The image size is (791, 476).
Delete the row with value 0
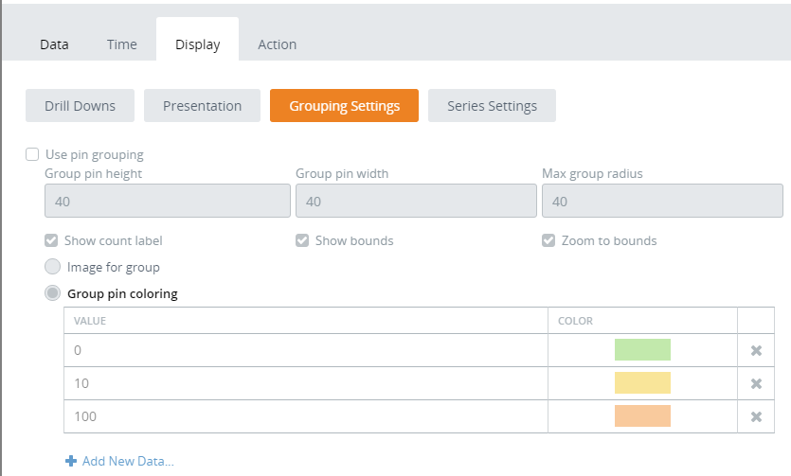(x=756, y=350)
